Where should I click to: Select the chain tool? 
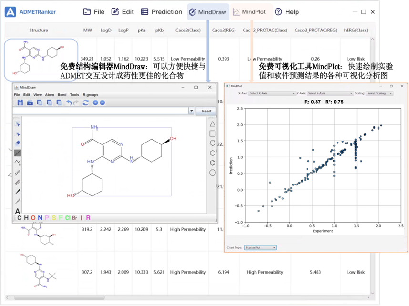(x=18, y=162)
